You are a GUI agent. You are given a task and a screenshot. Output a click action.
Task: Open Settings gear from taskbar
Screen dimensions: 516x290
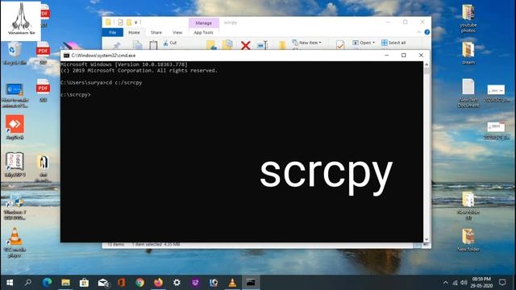click(x=177, y=283)
